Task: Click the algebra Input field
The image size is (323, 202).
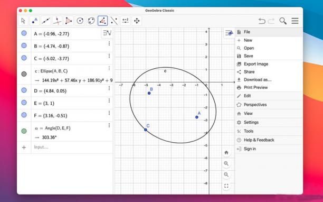Action: point(72,148)
